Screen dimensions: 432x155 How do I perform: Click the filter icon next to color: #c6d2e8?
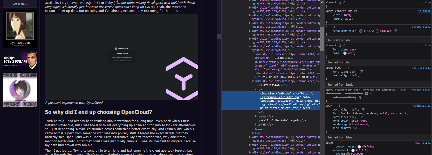(360, 98)
